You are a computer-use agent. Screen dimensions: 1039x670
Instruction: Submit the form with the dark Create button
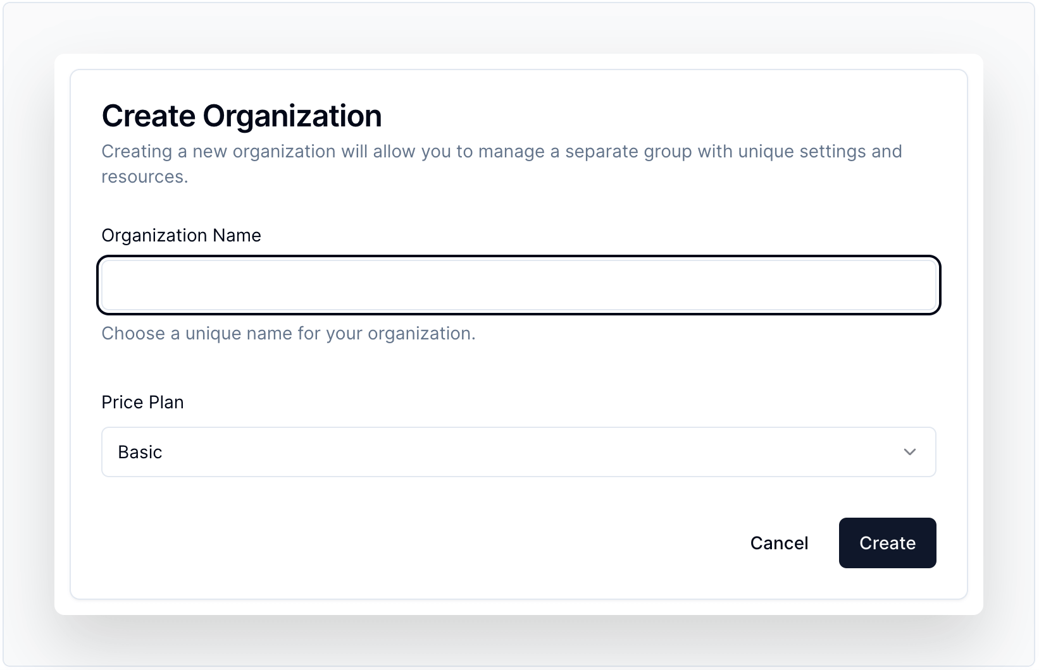tap(887, 543)
